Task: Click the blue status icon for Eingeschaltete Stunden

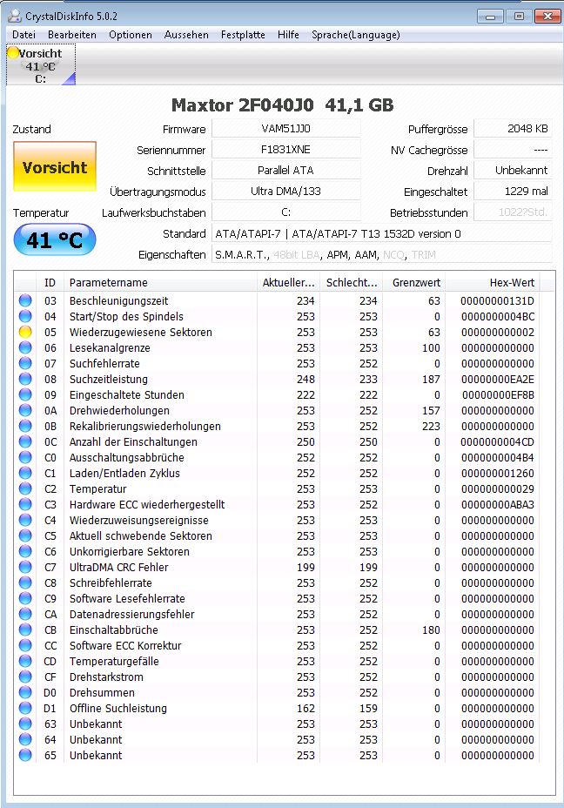Action: click(x=25, y=394)
